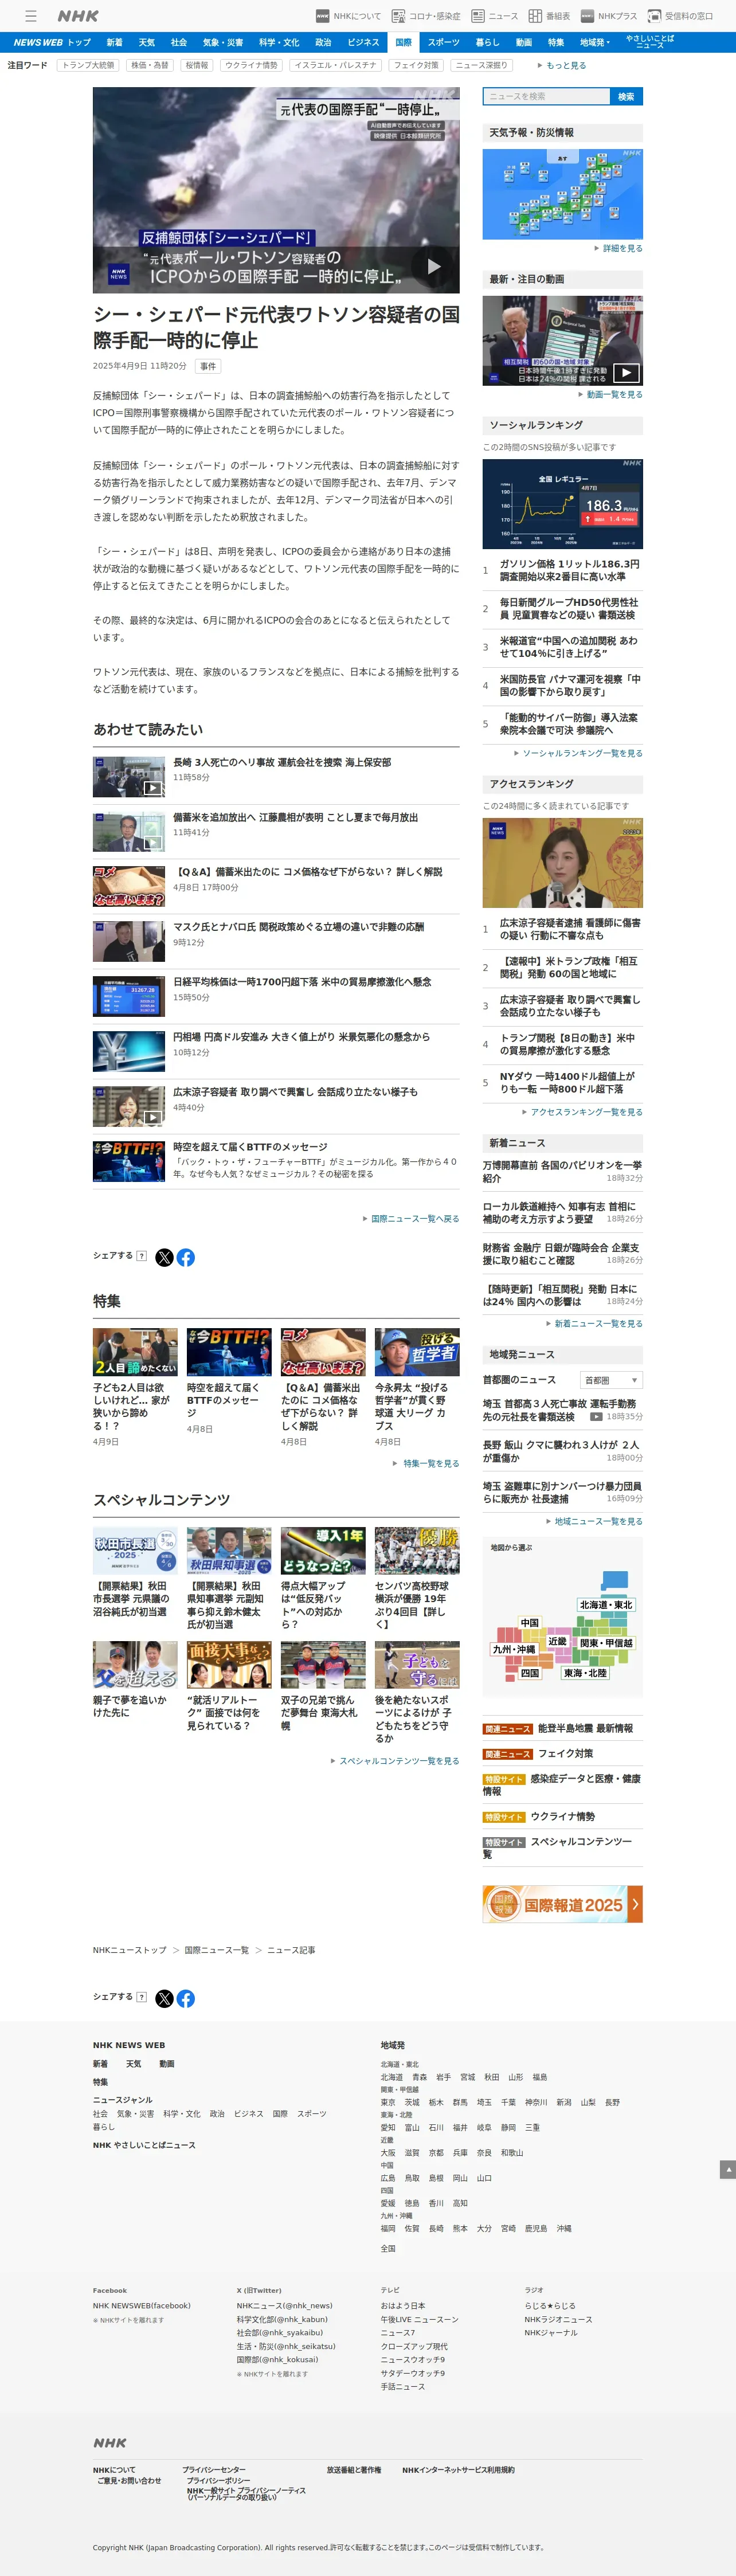Open 能登半島地震 最新情報 related link
The height and width of the screenshot is (2576, 736).
[x=585, y=1729]
